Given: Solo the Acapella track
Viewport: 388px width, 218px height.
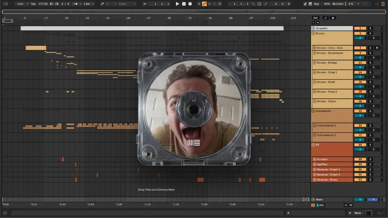Looking at the screenshot, I should pos(370,28).
